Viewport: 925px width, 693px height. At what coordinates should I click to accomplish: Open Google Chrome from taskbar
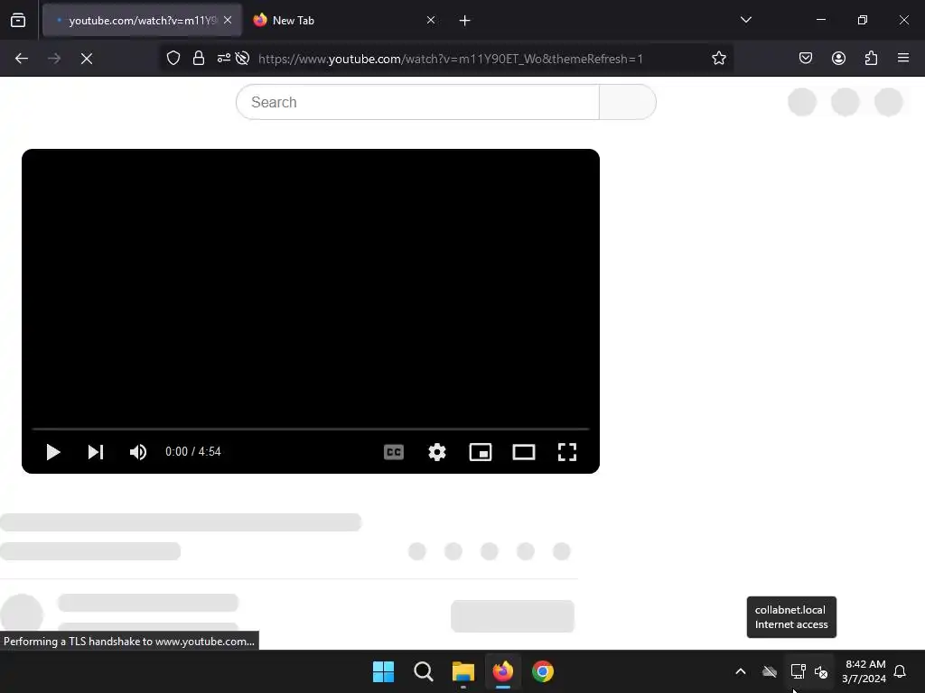(x=543, y=671)
